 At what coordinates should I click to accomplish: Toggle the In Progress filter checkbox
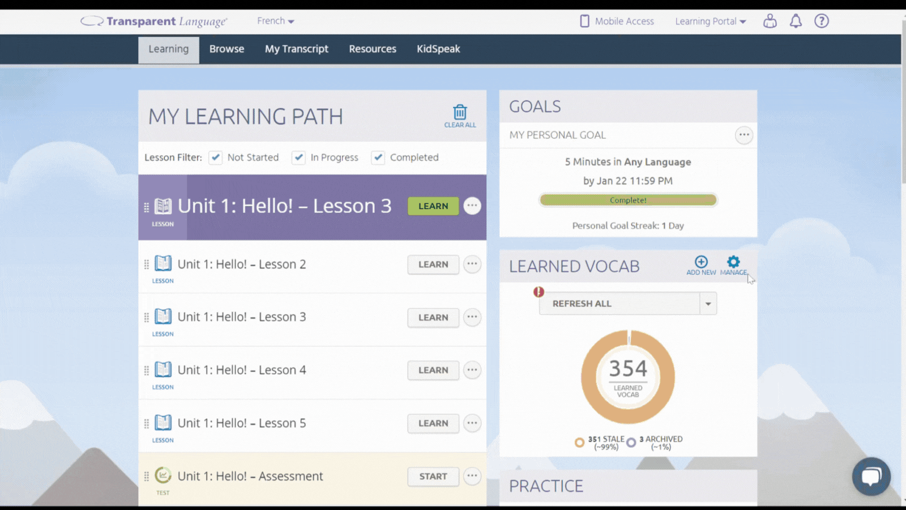tap(298, 158)
